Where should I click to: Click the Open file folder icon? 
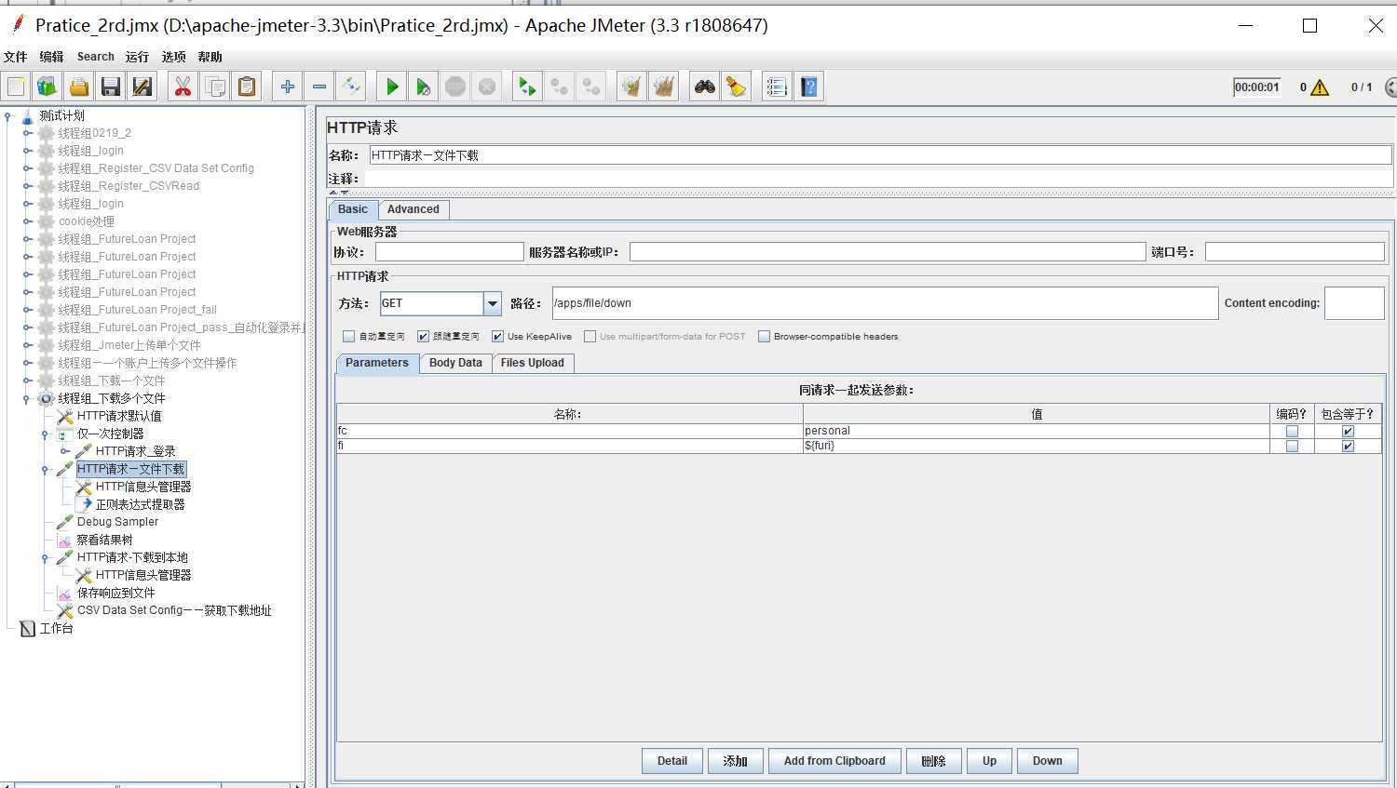point(79,87)
